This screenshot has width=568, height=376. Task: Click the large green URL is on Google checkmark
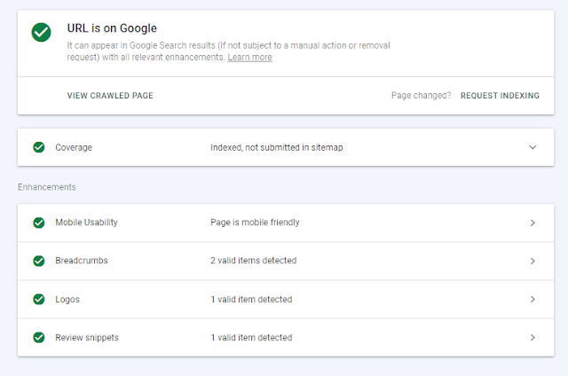point(41,33)
